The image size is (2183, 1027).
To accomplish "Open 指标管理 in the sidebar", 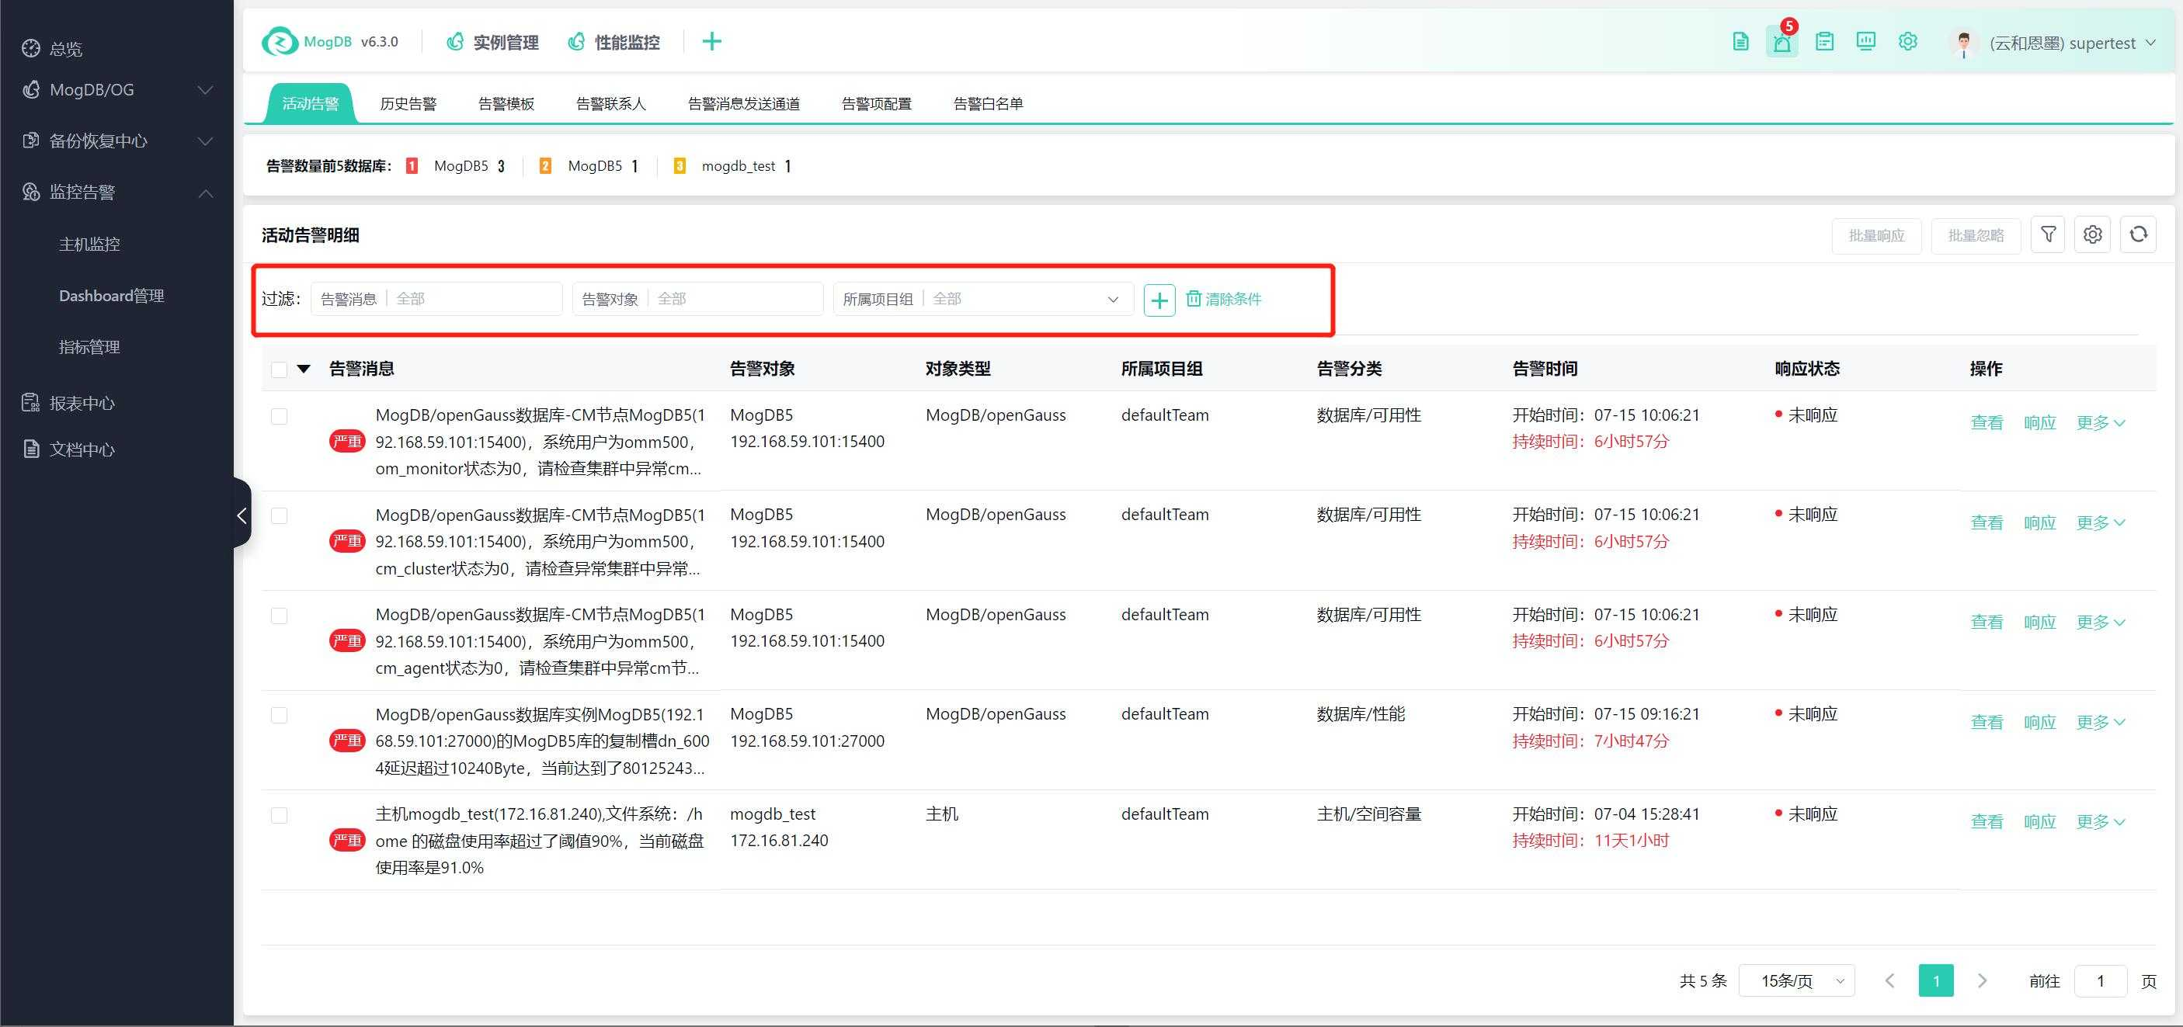I will (89, 348).
